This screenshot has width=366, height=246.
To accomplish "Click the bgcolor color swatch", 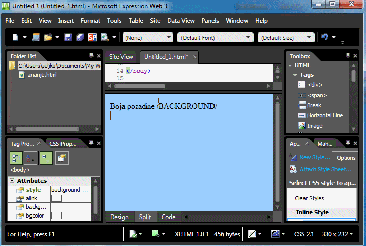I will [56, 216].
